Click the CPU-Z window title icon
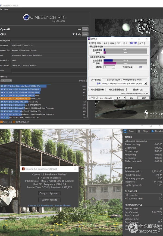Viewport: 163px width, 236px height. pos(89,39)
